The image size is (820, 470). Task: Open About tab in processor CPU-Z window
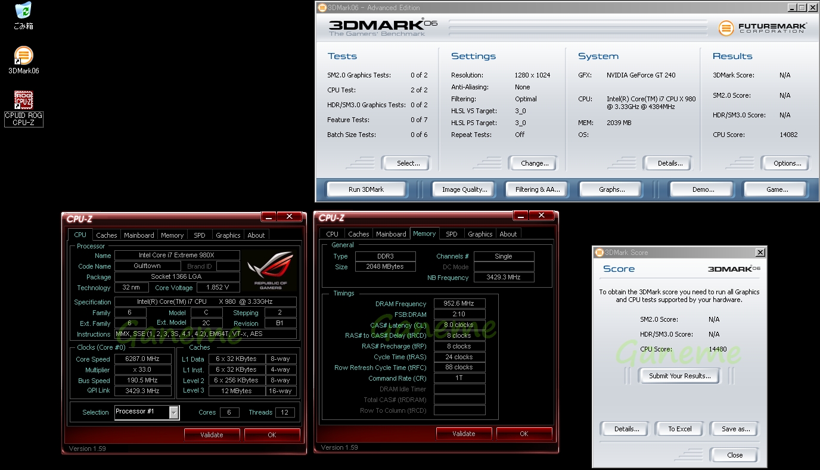coord(256,235)
